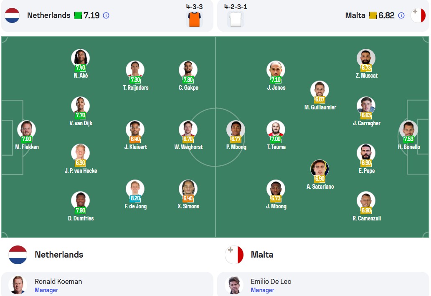Screen dimensions: 431x296
Task: Click D. Dumfries's name label
Action: point(81,218)
